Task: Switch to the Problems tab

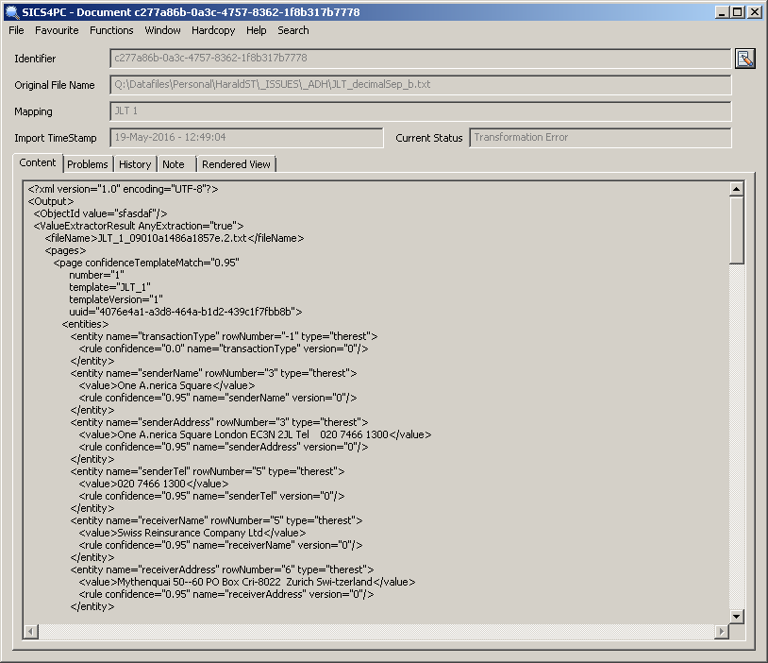Action: pyautogui.click(x=88, y=164)
